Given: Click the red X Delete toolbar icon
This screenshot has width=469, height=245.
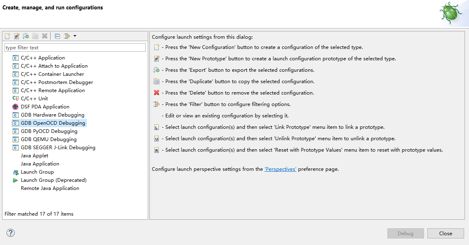Looking at the screenshot, I should pyautogui.click(x=44, y=36).
